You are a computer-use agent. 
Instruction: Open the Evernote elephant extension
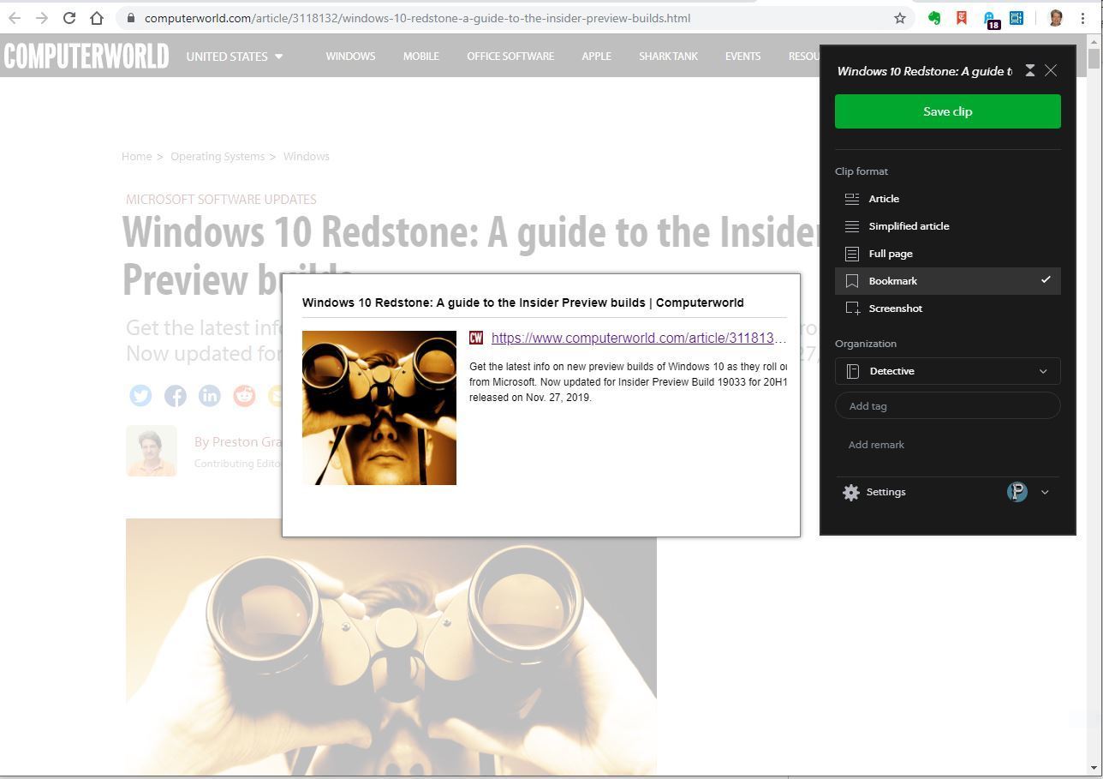point(934,18)
